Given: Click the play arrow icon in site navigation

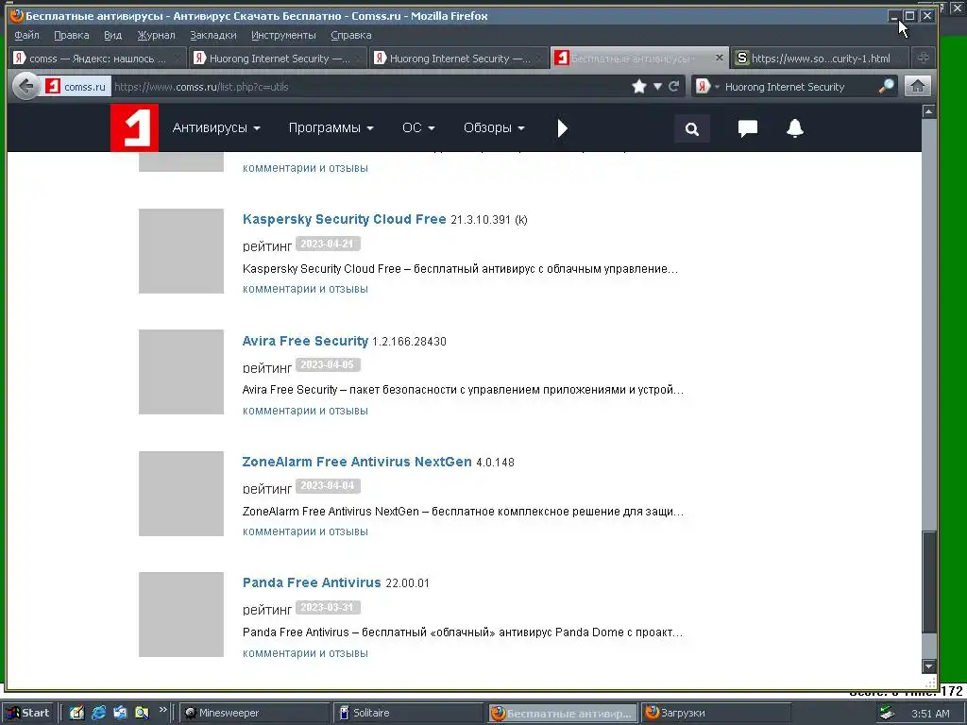Looking at the screenshot, I should coord(562,128).
